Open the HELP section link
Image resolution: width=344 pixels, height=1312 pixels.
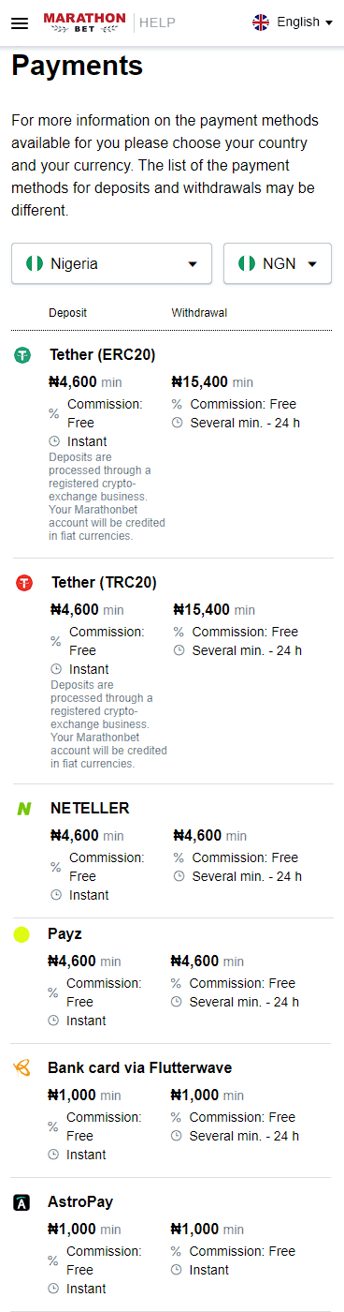157,22
